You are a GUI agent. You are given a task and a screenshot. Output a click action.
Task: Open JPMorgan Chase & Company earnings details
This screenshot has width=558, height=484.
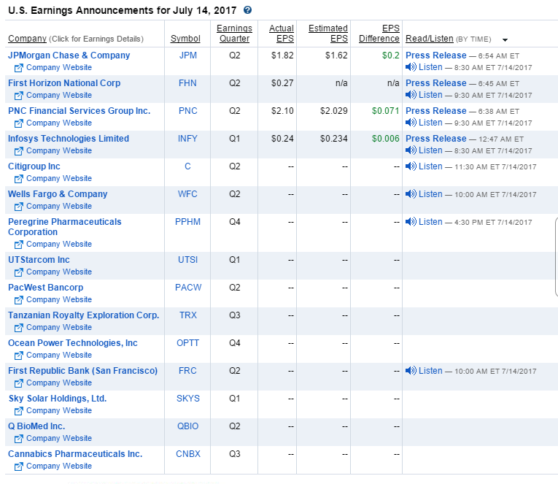coord(69,55)
